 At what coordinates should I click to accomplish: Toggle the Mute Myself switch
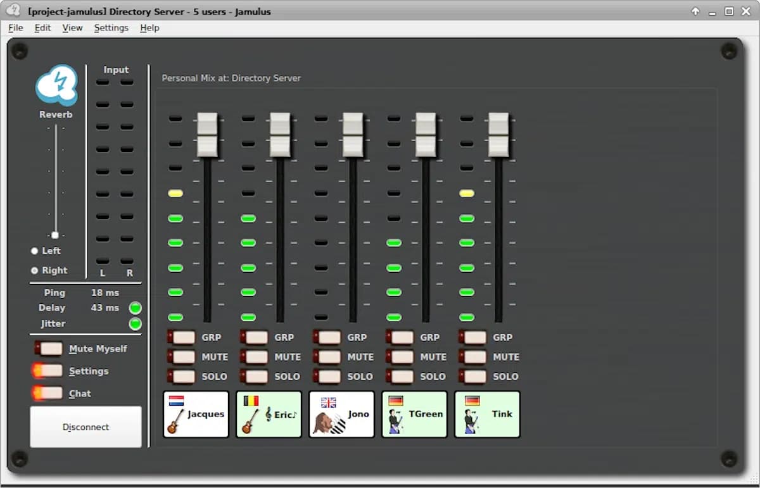pyautogui.click(x=49, y=349)
